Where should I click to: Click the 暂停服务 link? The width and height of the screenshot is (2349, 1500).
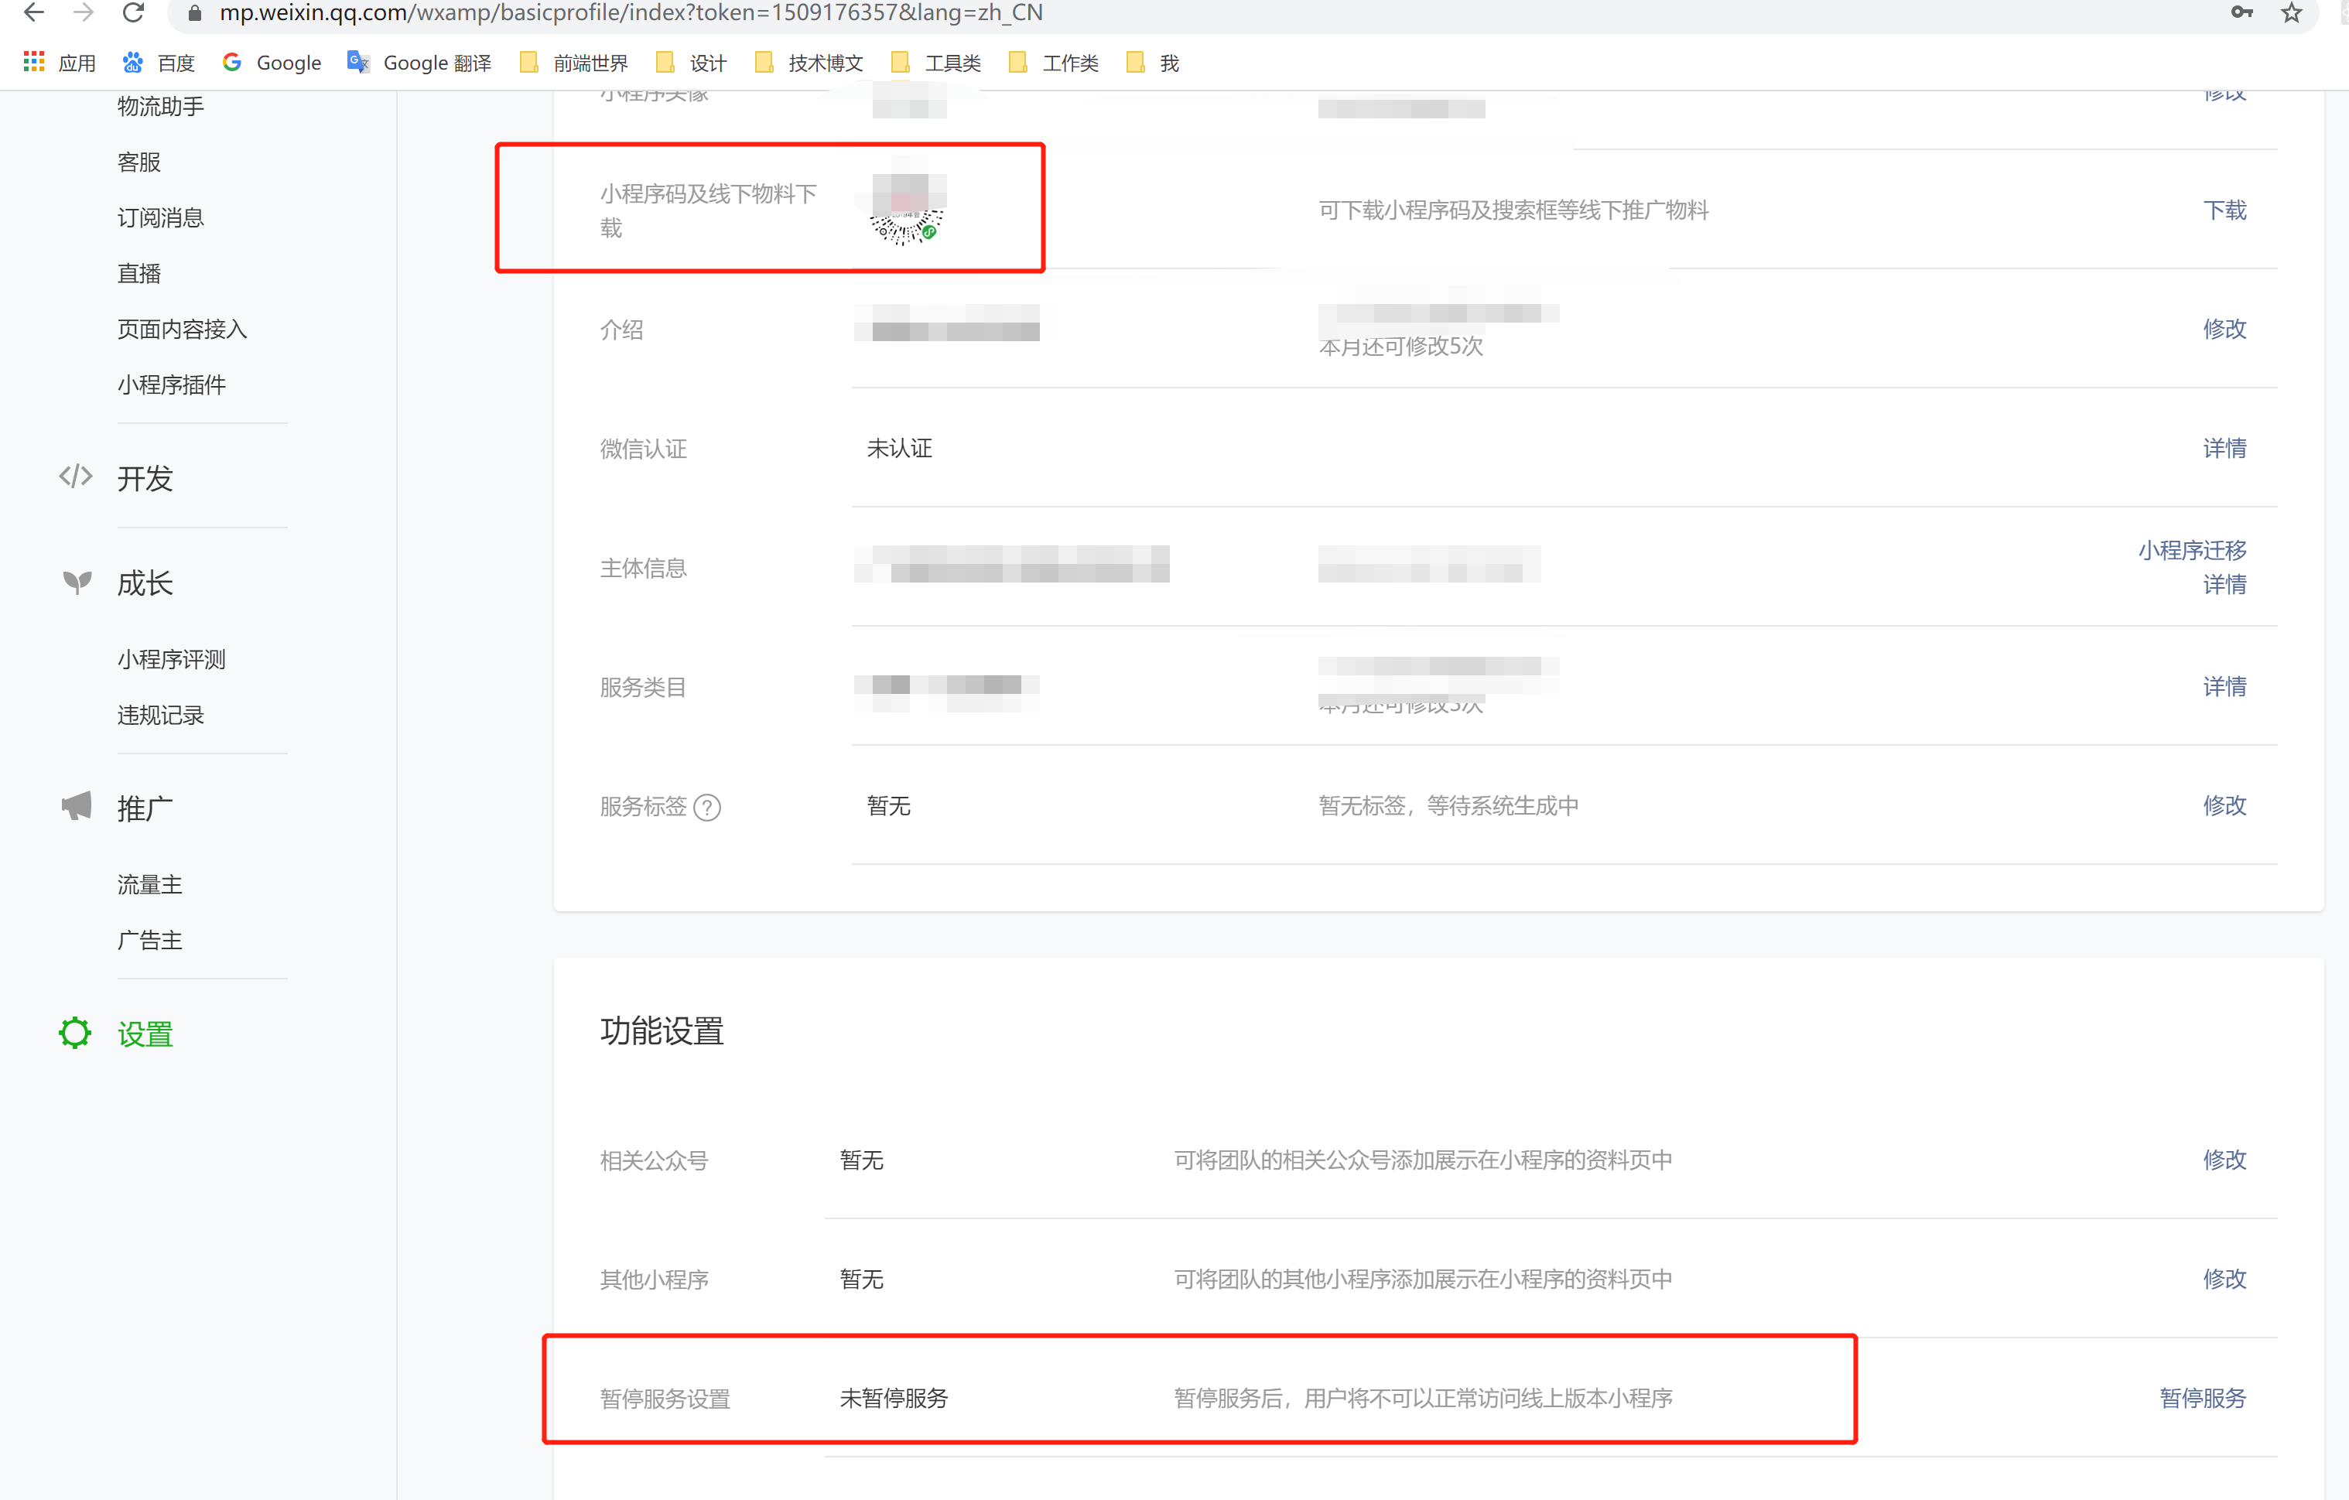2202,1398
